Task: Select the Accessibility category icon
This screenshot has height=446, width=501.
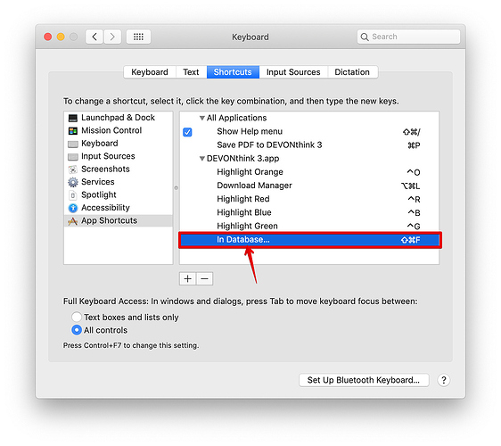Action: click(x=73, y=208)
